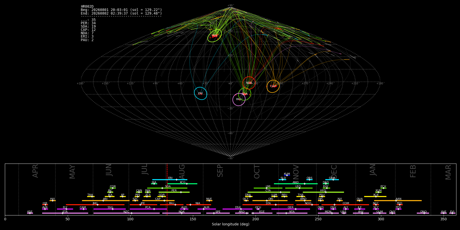Viewport: 460px width, 230px height.
Task: Select the AND green shower bar
Action: point(296,184)
